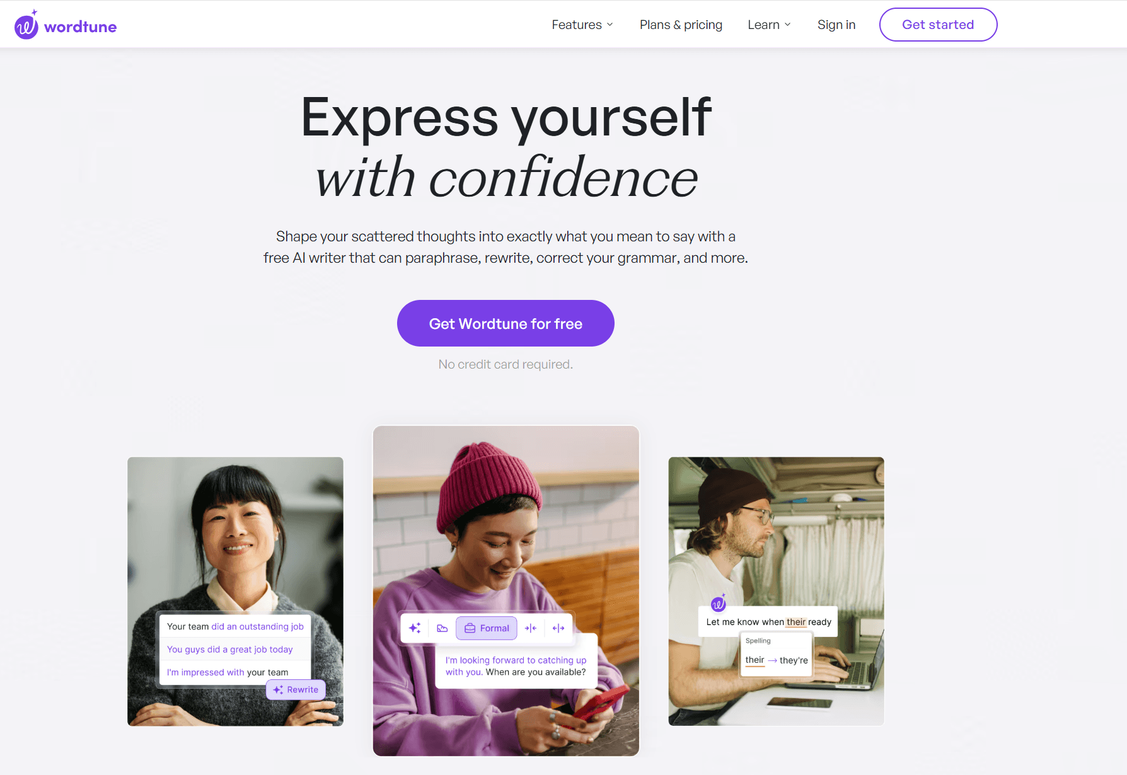Click the sparkle AI icon in rewrite toolbar
The width and height of the screenshot is (1127, 775).
pos(415,628)
